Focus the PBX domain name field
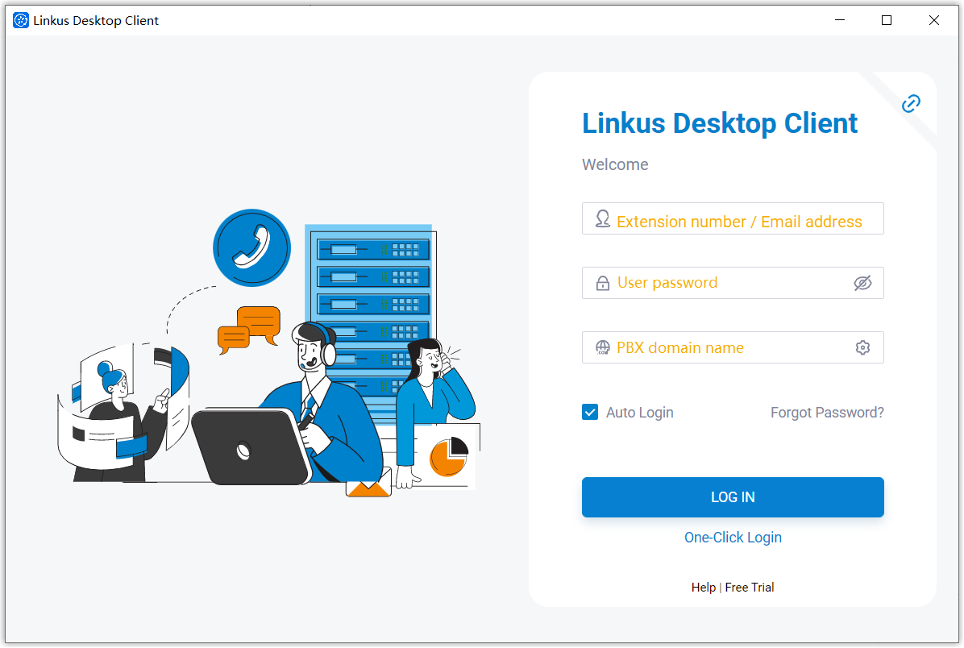 click(733, 347)
